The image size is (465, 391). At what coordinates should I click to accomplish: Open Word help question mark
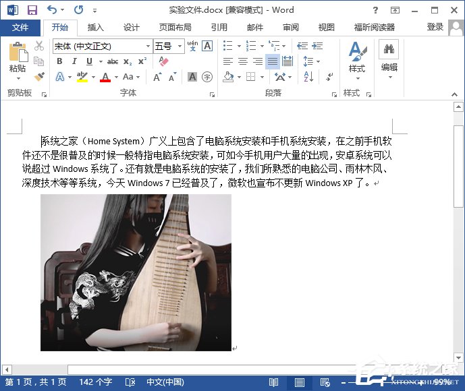(x=375, y=10)
